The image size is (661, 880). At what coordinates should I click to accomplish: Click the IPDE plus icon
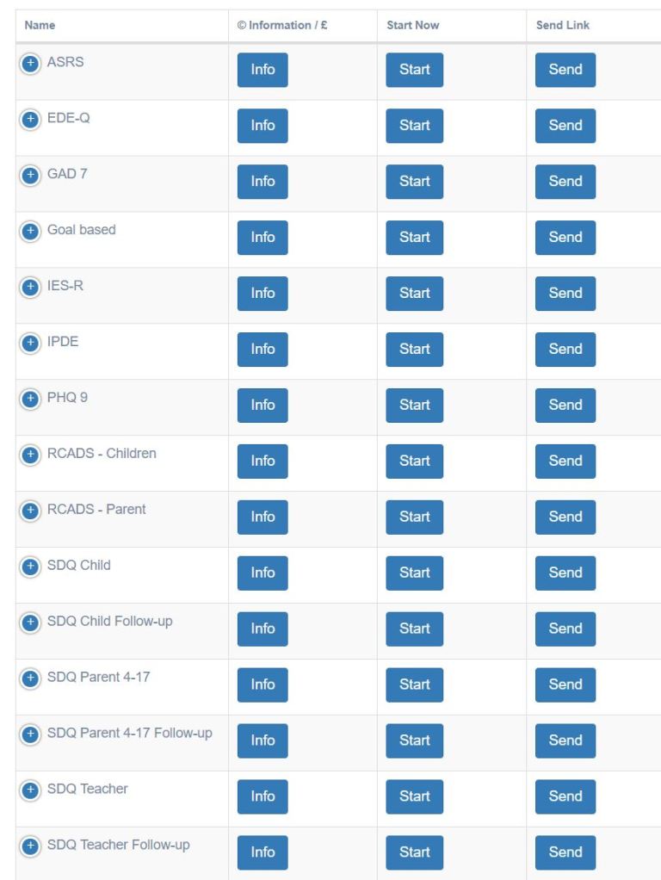[30, 344]
